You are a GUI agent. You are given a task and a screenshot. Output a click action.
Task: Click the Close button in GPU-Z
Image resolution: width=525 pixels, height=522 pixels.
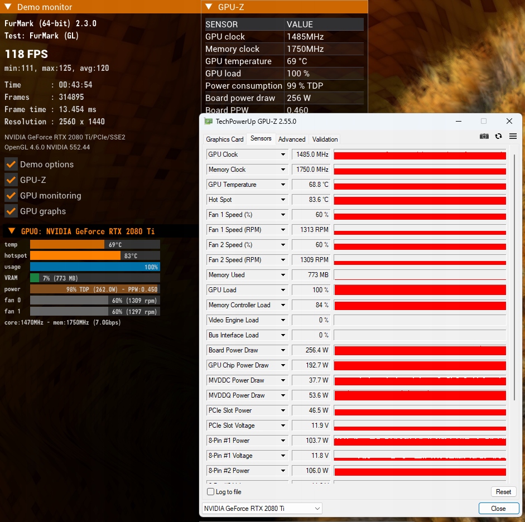click(498, 508)
